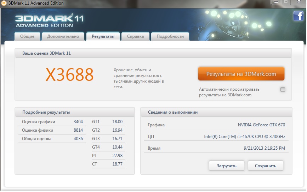Click the GT2 result 16.94
This screenshot has height=192, width=307.
[x=118, y=130]
